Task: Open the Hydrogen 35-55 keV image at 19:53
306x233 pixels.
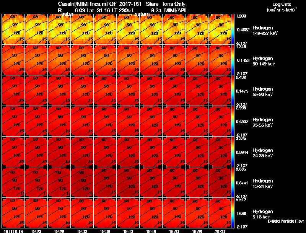Action: [x=174, y=121]
